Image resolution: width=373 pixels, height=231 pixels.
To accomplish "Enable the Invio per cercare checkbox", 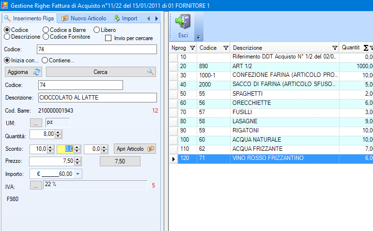I will [109, 38].
